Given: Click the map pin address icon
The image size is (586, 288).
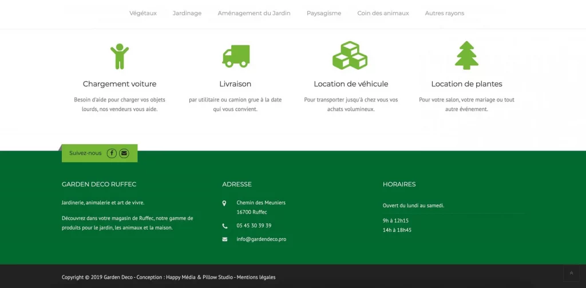Looking at the screenshot, I should pyautogui.click(x=224, y=203).
